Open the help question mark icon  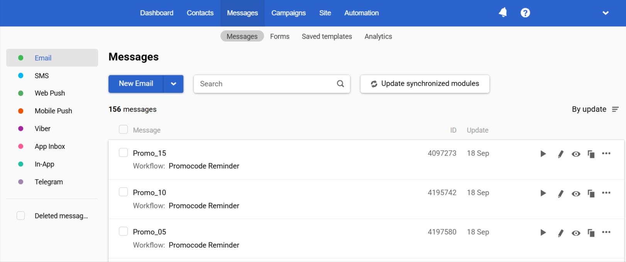[525, 13]
